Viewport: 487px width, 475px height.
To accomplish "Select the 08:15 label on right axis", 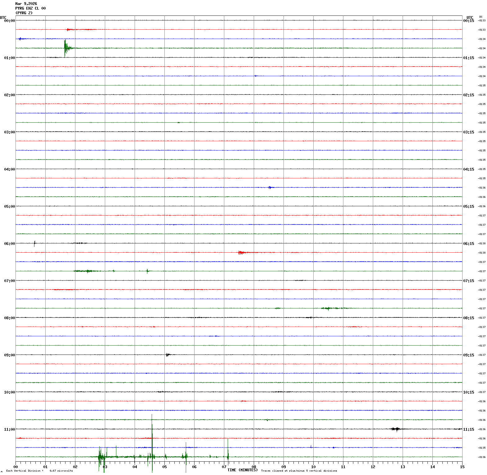I will 468,318.
